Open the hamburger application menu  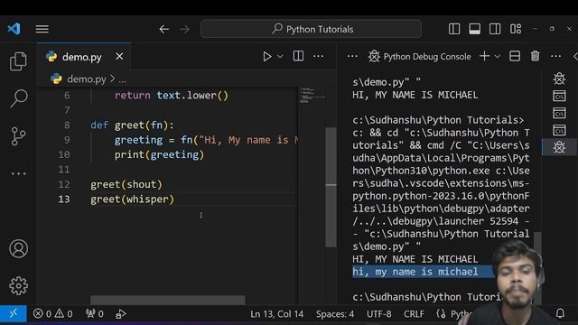click(x=42, y=29)
